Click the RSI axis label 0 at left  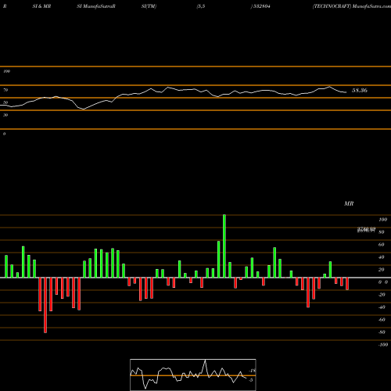[4, 134]
